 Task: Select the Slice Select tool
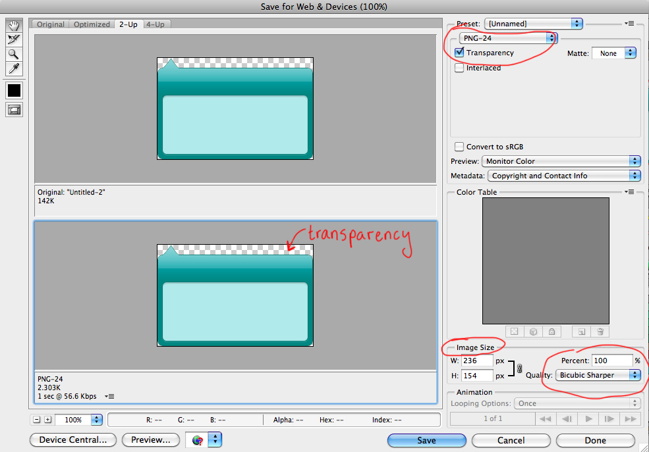14,39
